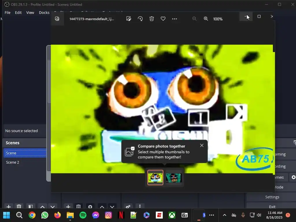Screen dimensions: 296x222
Task: Click Settings button in OBS Controls
Action: [x=272, y=197]
